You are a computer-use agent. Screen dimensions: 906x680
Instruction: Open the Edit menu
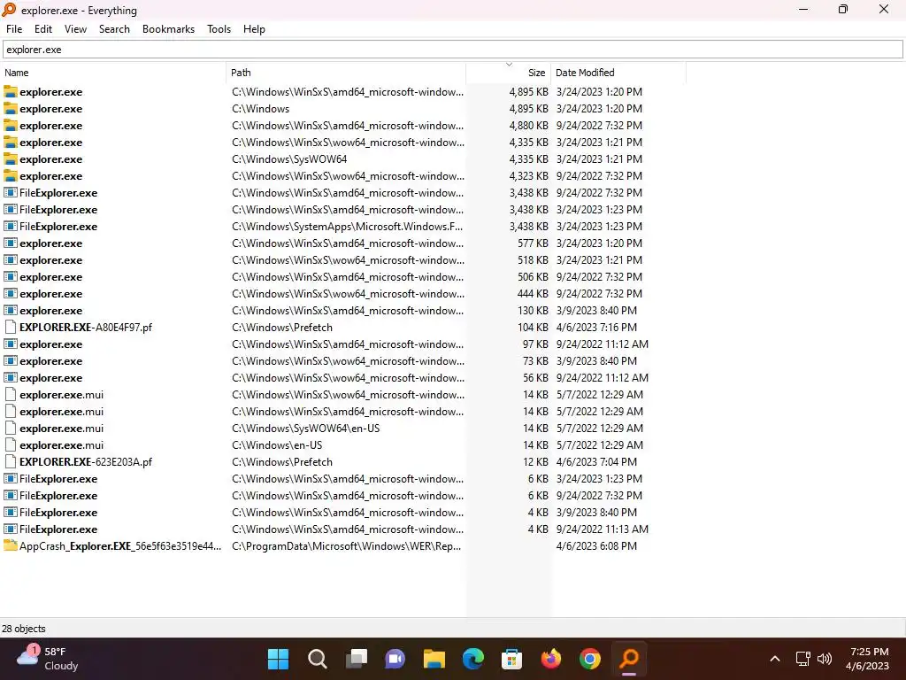coord(42,29)
